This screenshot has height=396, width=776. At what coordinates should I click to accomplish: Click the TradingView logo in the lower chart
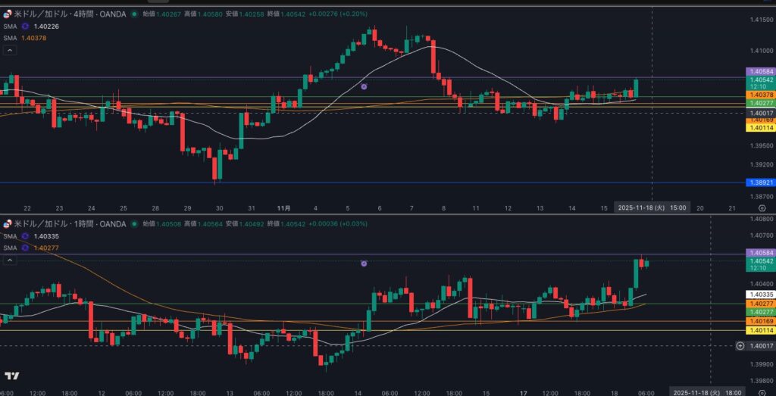[11, 376]
